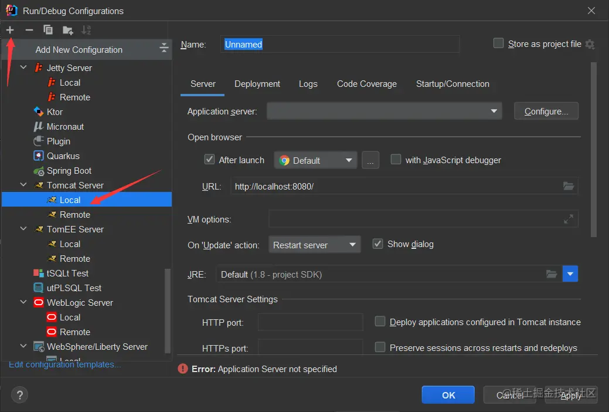Go to the Startup/Connection tab
609x412 pixels.
point(453,84)
